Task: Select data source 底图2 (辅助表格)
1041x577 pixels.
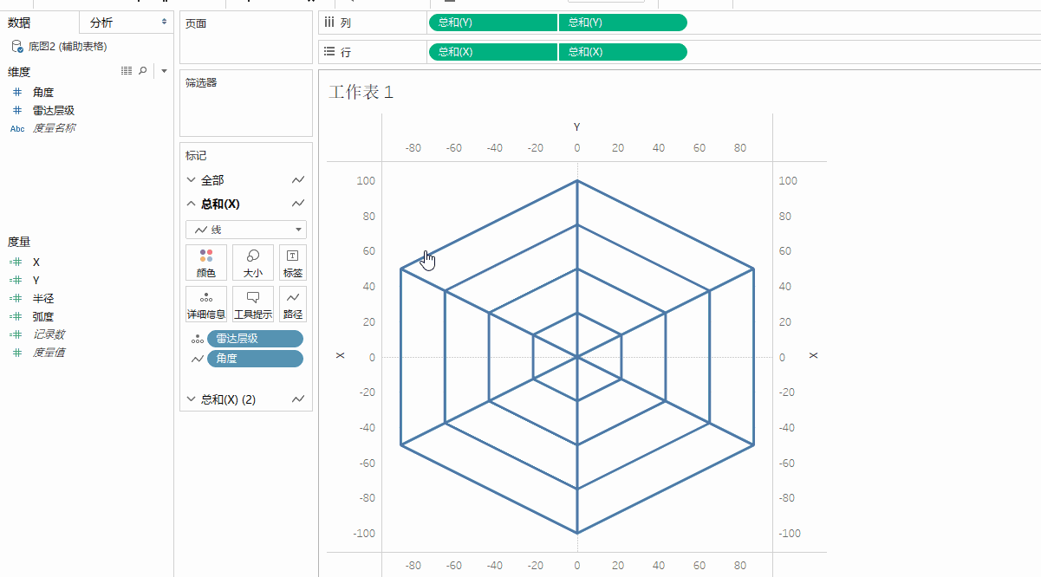Action: click(68, 46)
